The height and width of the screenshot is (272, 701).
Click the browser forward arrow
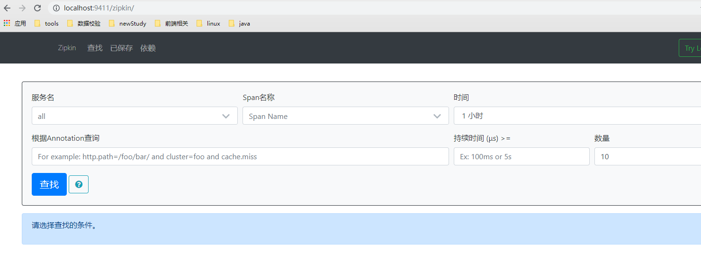(x=22, y=8)
